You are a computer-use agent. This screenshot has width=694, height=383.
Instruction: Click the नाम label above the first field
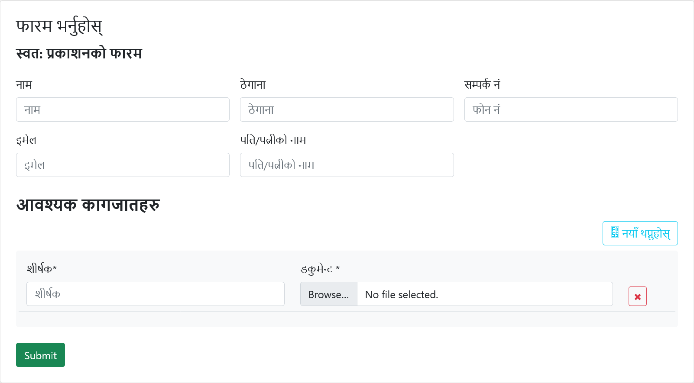coord(24,85)
